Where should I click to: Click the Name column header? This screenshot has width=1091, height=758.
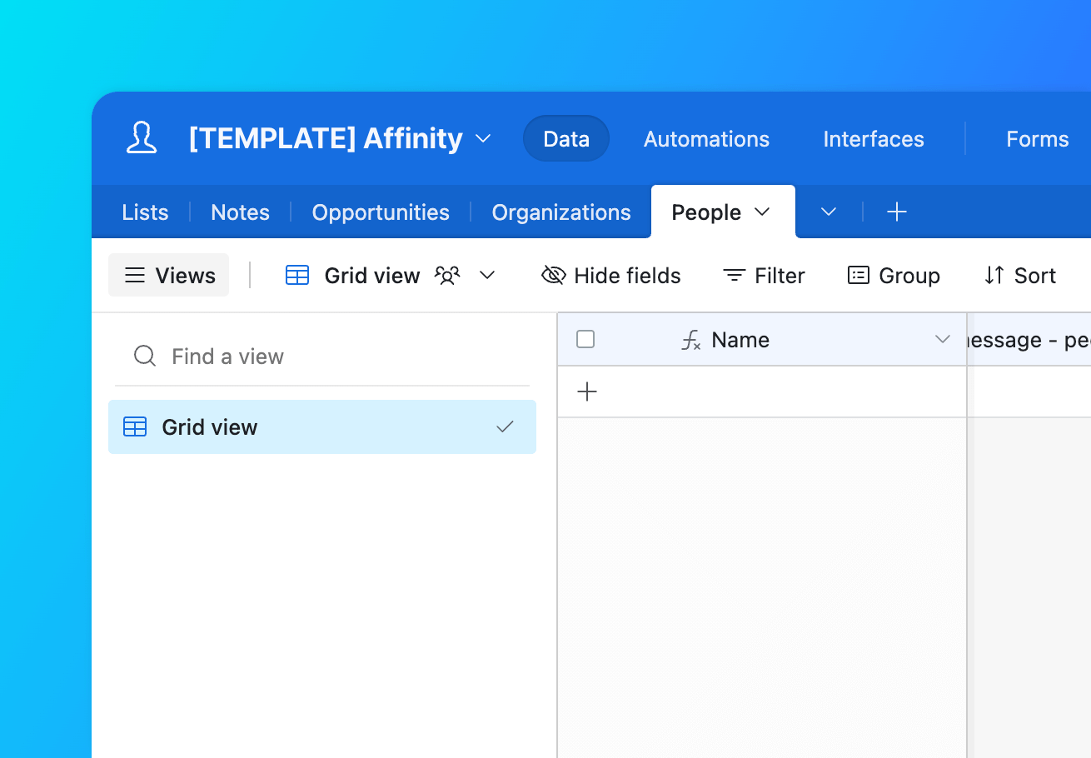(x=762, y=339)
